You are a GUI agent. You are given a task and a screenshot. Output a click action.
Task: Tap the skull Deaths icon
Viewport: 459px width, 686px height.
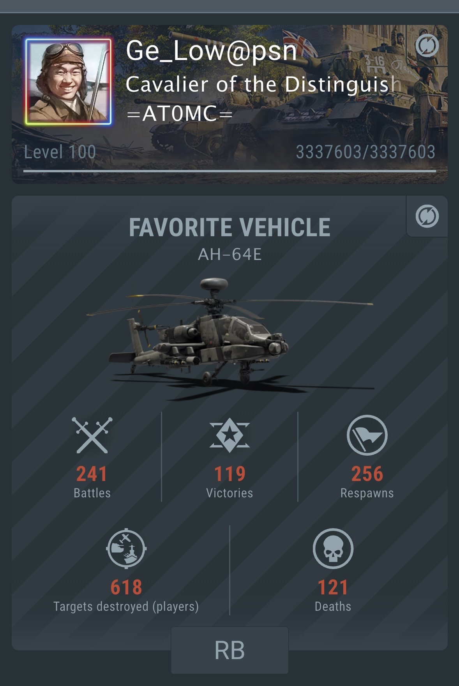click(333, 548)
